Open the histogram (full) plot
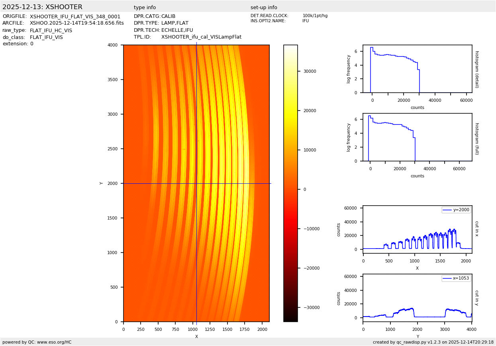Screen dimensions: 496x346 417,137
